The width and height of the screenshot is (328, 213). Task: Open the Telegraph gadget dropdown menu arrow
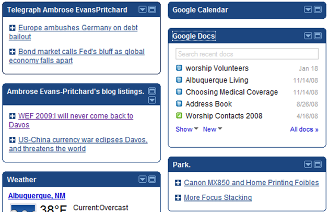[143, 9]
